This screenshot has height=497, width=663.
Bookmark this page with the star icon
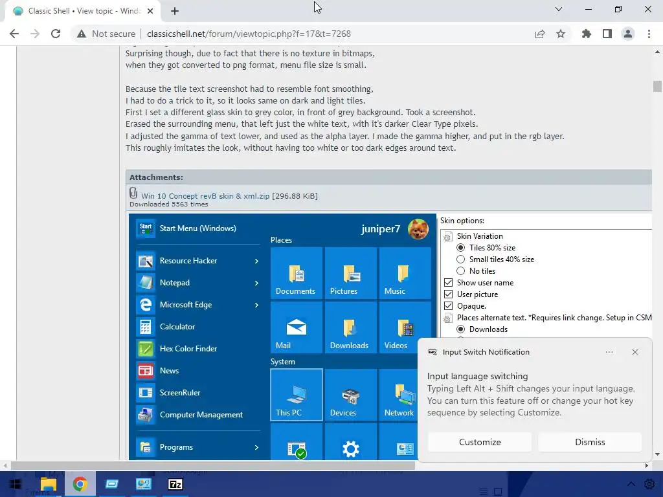point(561,34)
